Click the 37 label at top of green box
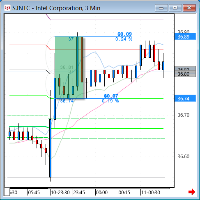The height and width of the screenshot is (200, 200). point(71,39)
